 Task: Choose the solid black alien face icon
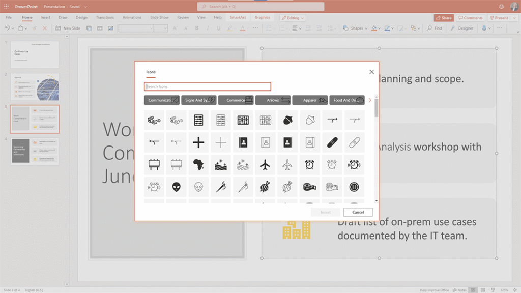pos(176,187)
